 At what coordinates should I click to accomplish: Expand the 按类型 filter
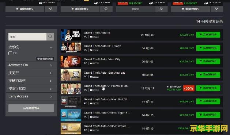coord(31,73)
